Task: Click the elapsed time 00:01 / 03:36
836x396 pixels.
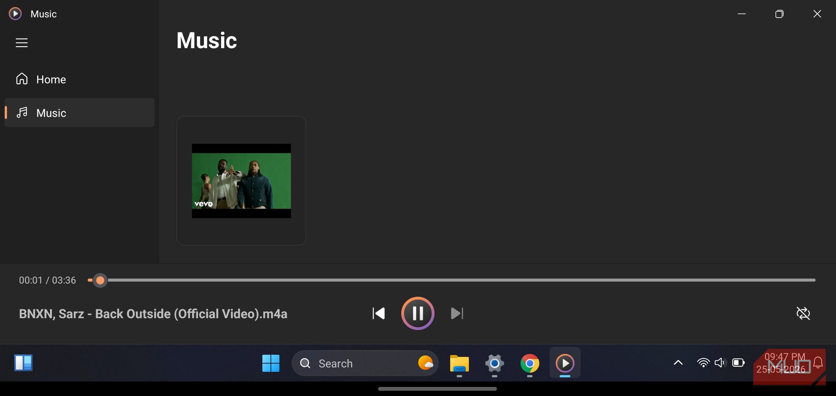Action: point(47,280)
